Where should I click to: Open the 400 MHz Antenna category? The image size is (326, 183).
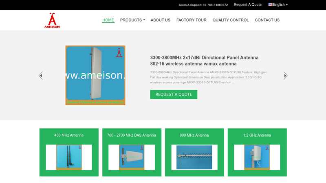pyautogui.click(x=69, y=135)
